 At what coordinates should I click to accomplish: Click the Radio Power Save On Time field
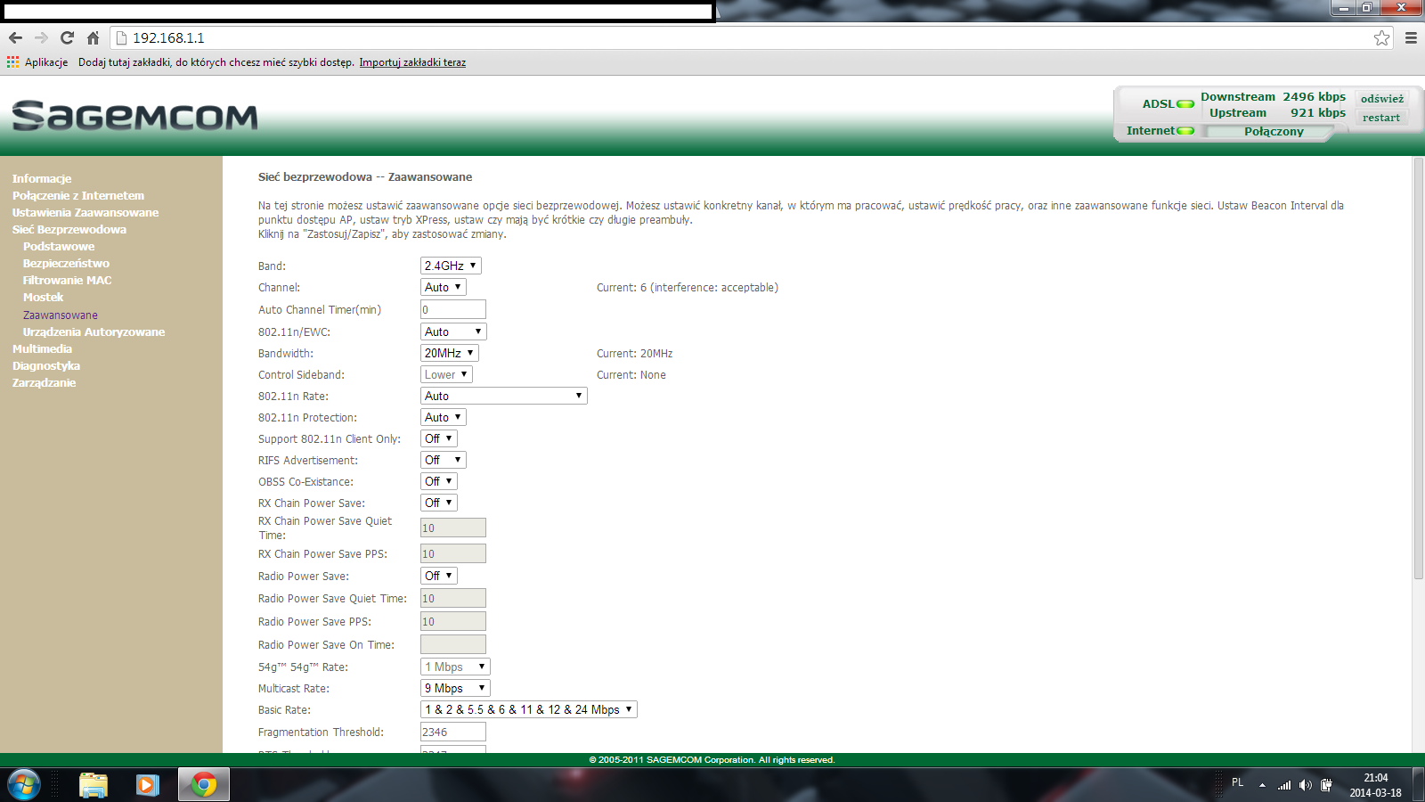[x=453, y=644]
